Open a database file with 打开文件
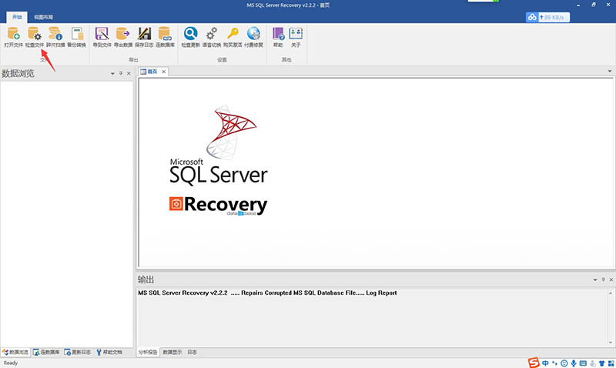 coord(14,37)
